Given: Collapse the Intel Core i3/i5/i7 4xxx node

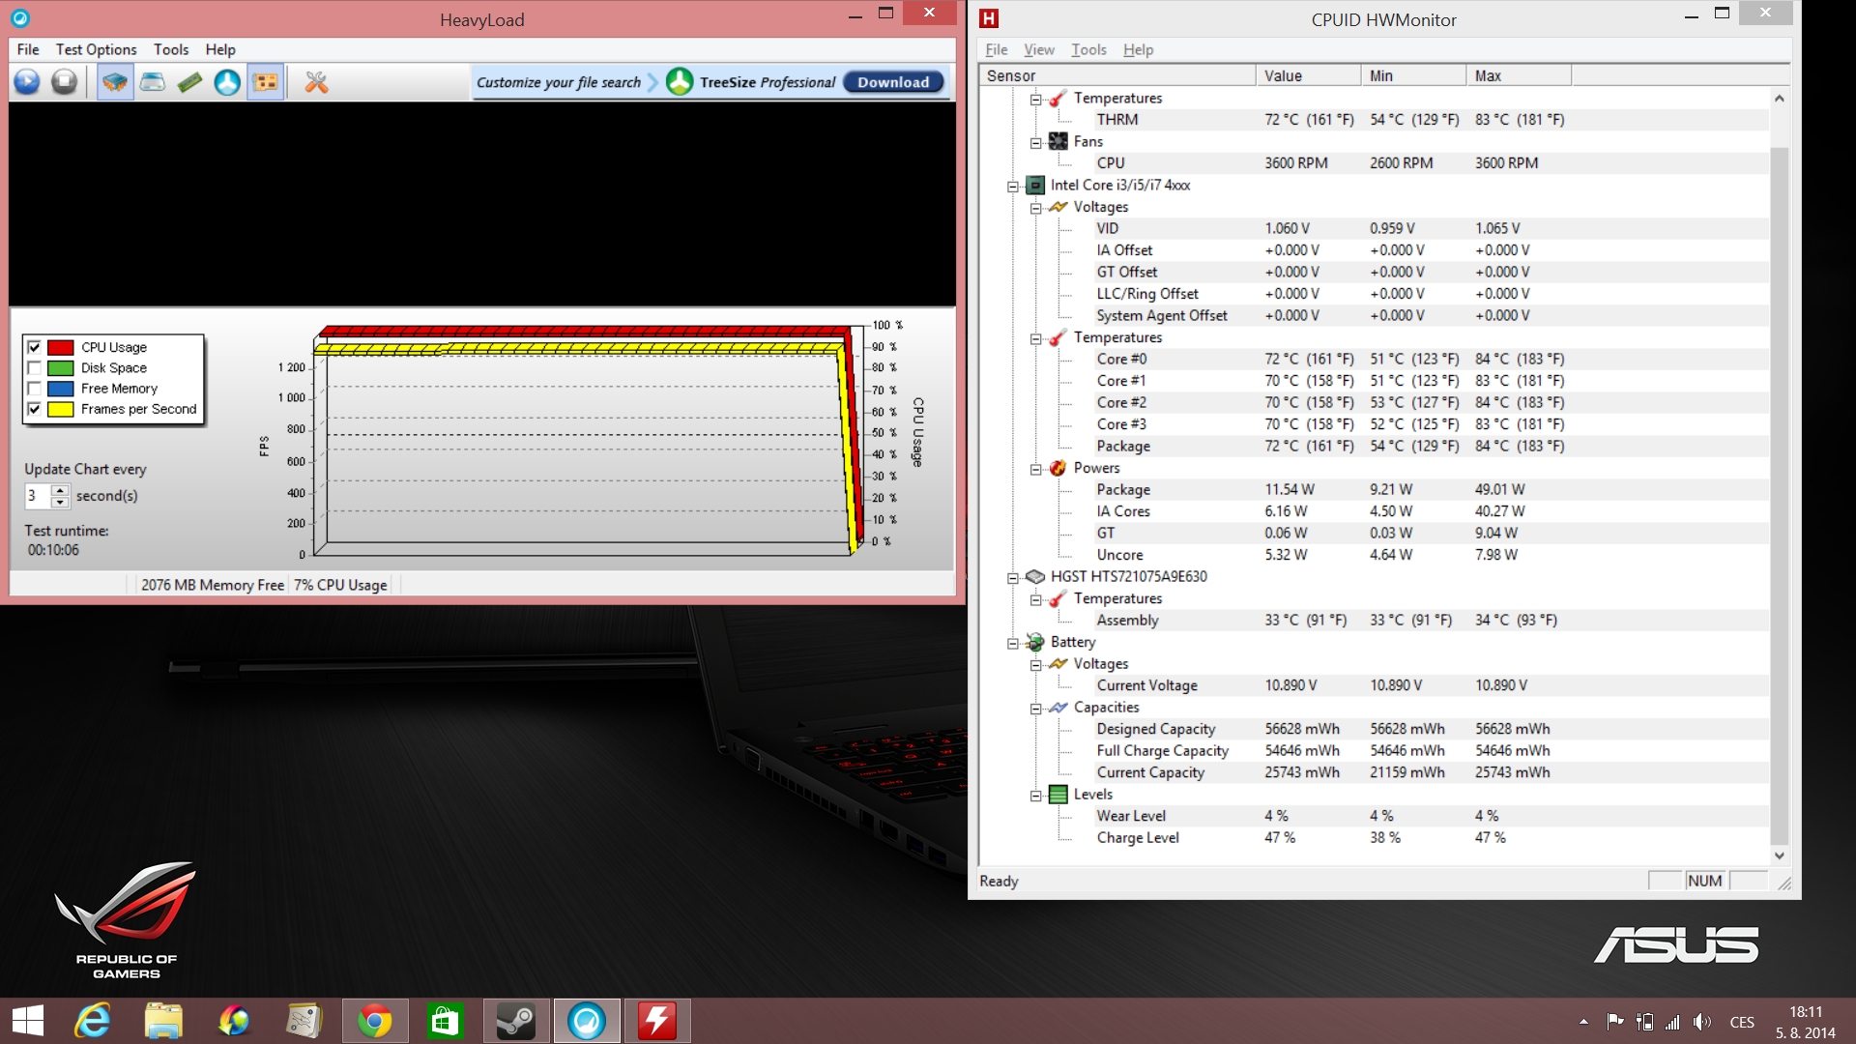Looking at the screenshot, I should (1013, 186).
